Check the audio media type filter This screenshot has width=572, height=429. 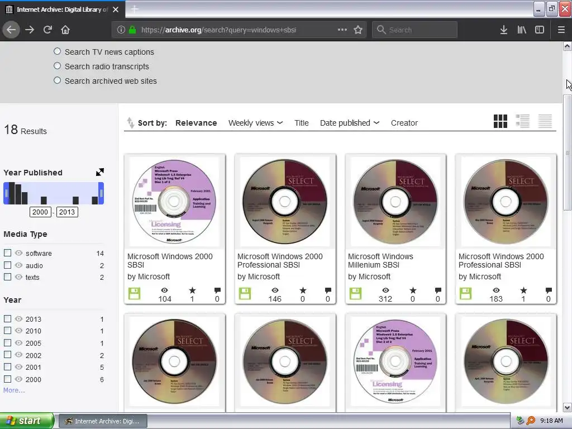tap(7, 265)
